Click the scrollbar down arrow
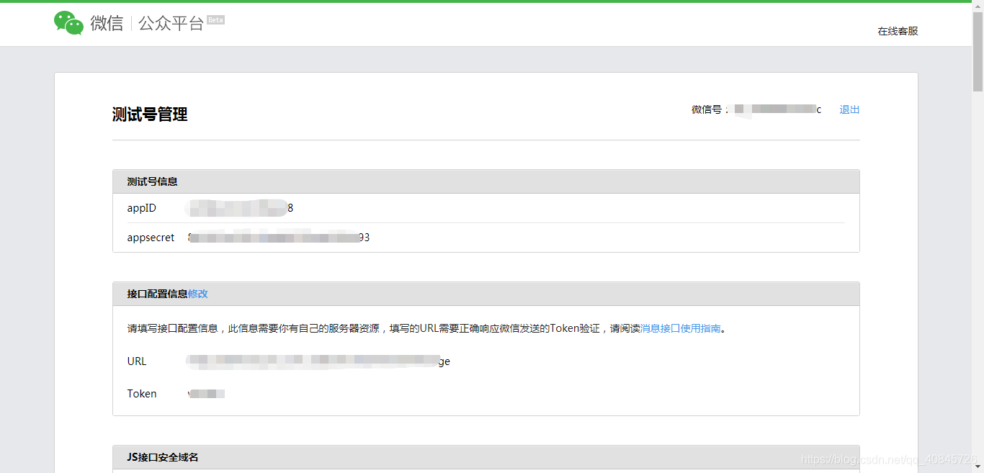The width and height of the screenshot is (984, 473). click(979, 468)
